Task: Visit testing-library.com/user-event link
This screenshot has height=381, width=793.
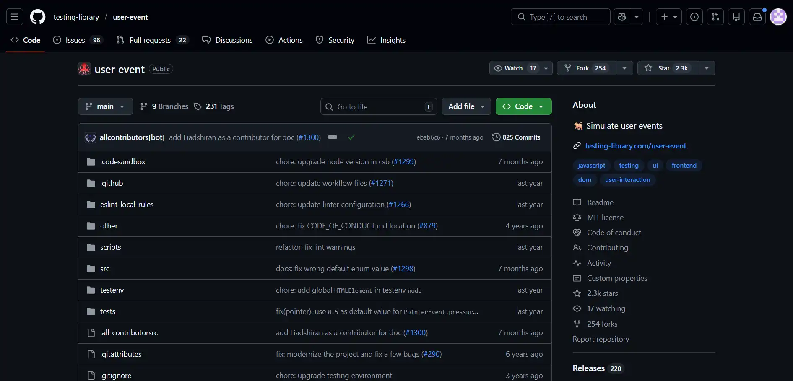Action: point(636,145)
